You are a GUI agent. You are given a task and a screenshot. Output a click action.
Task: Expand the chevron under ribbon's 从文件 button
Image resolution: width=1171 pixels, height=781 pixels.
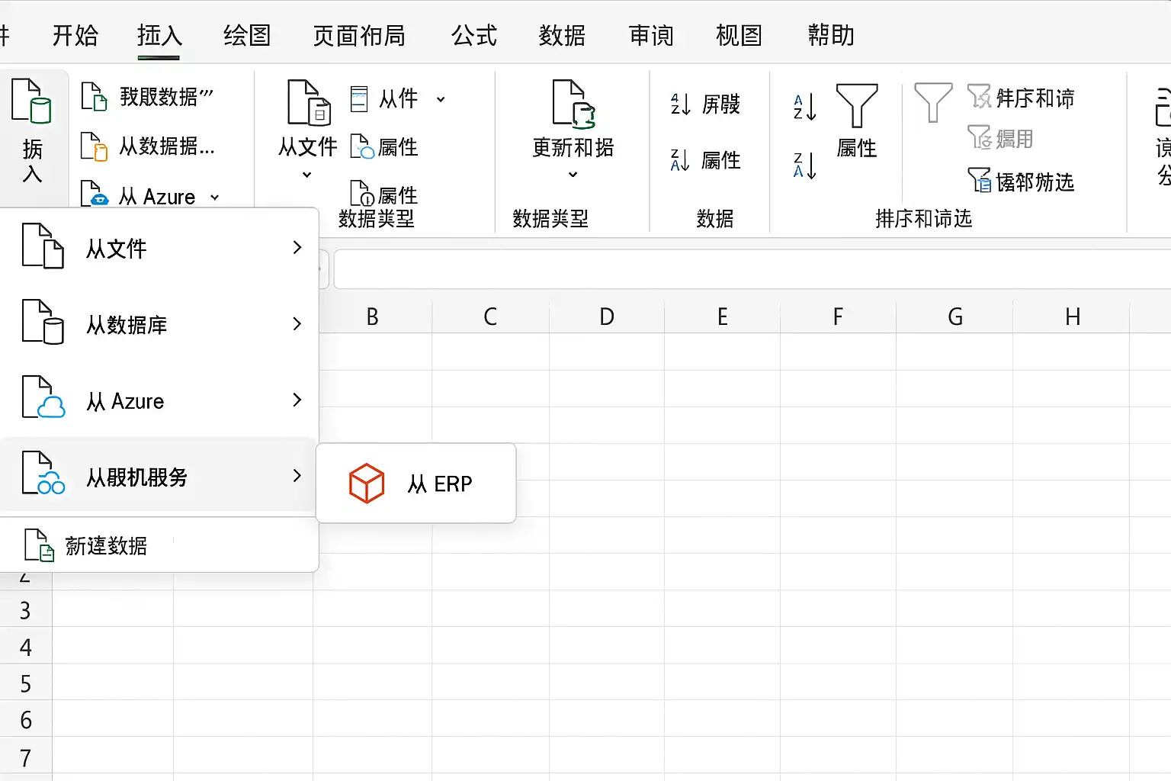pyautogui.click(x=306, y=175)
